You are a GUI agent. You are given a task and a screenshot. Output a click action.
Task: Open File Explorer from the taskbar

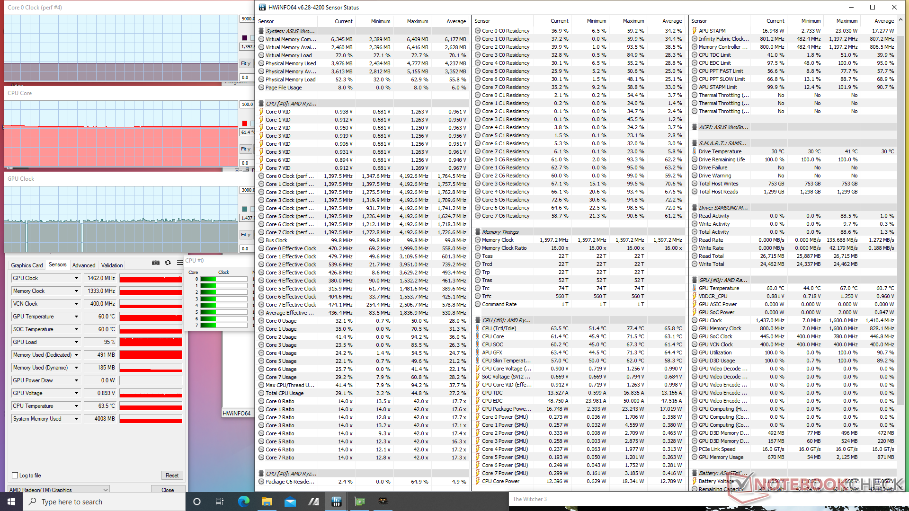tap(267, 502)
